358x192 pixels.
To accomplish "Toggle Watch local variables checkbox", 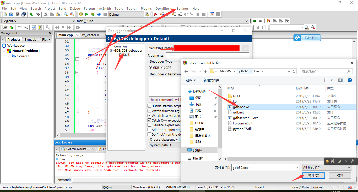I will click(149, 116).
